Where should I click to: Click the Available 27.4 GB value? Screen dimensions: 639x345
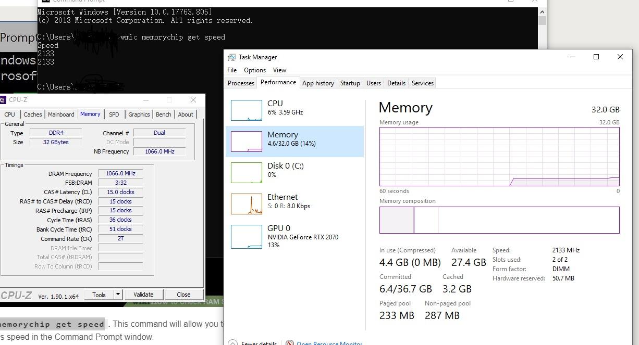[469, 262]
